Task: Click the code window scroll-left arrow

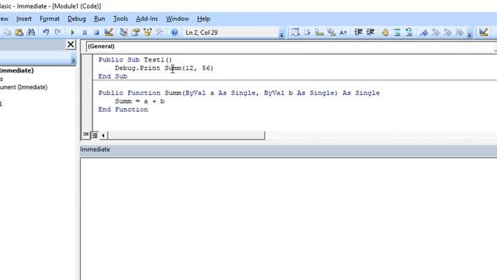Action: pyautogui.click(x=103, y=135)
